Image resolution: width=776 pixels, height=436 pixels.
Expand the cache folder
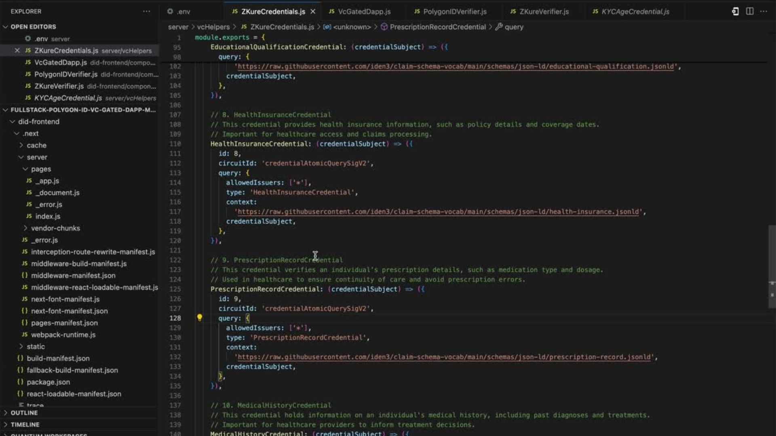tap(36, 145)
